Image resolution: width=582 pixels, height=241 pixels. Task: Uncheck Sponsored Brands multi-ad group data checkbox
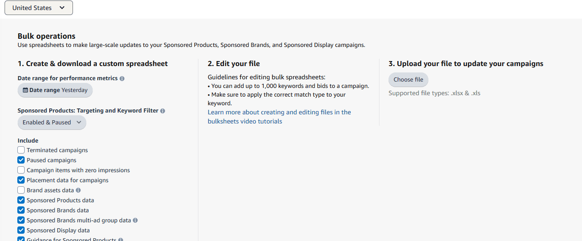21,220
